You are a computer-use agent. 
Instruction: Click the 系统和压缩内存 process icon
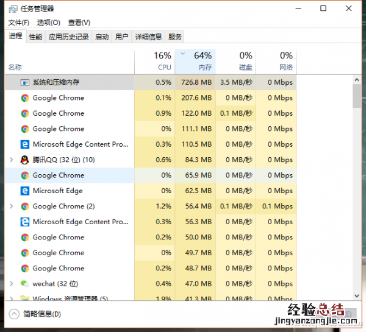[x=25, y=82]
